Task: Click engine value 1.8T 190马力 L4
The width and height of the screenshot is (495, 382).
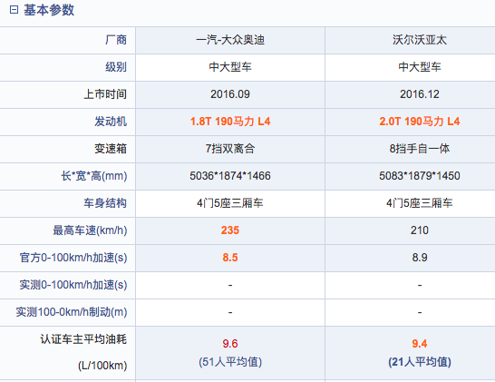Action: click(230, 122)
